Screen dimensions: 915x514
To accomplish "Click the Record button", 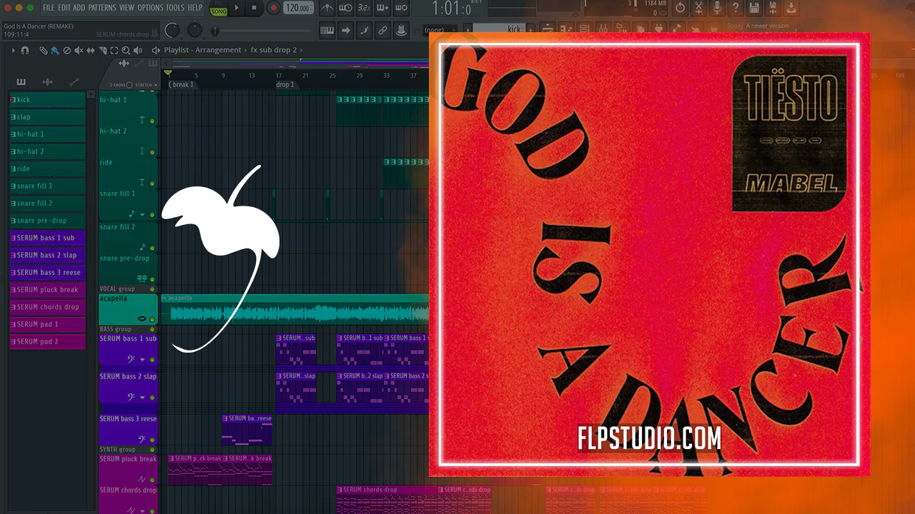I will tap(273, 9).
